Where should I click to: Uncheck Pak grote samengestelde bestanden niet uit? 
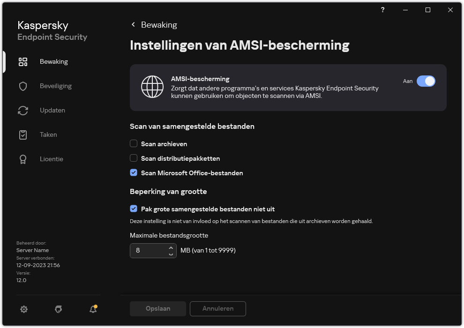click(134, 209)
